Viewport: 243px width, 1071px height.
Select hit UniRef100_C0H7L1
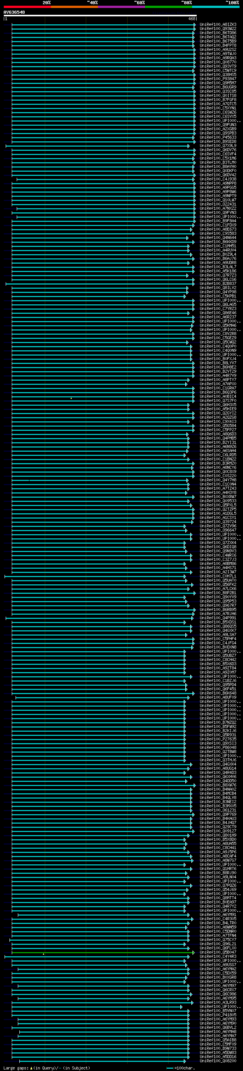tap(218, 576)
